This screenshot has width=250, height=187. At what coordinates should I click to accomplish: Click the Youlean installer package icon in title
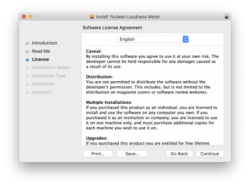coord(92,17)
